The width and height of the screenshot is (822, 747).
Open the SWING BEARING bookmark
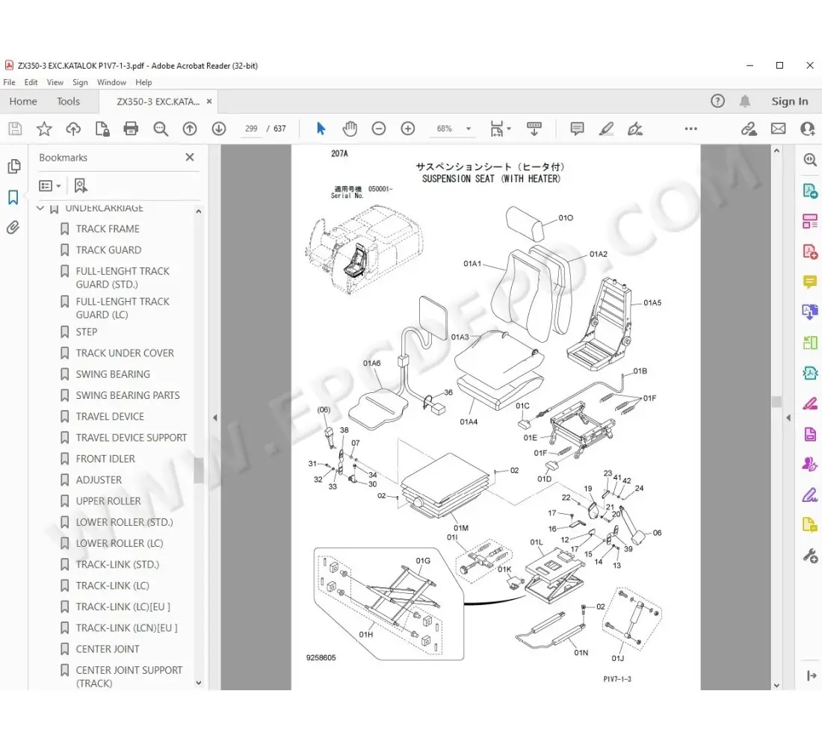click(x=112, y=374)
